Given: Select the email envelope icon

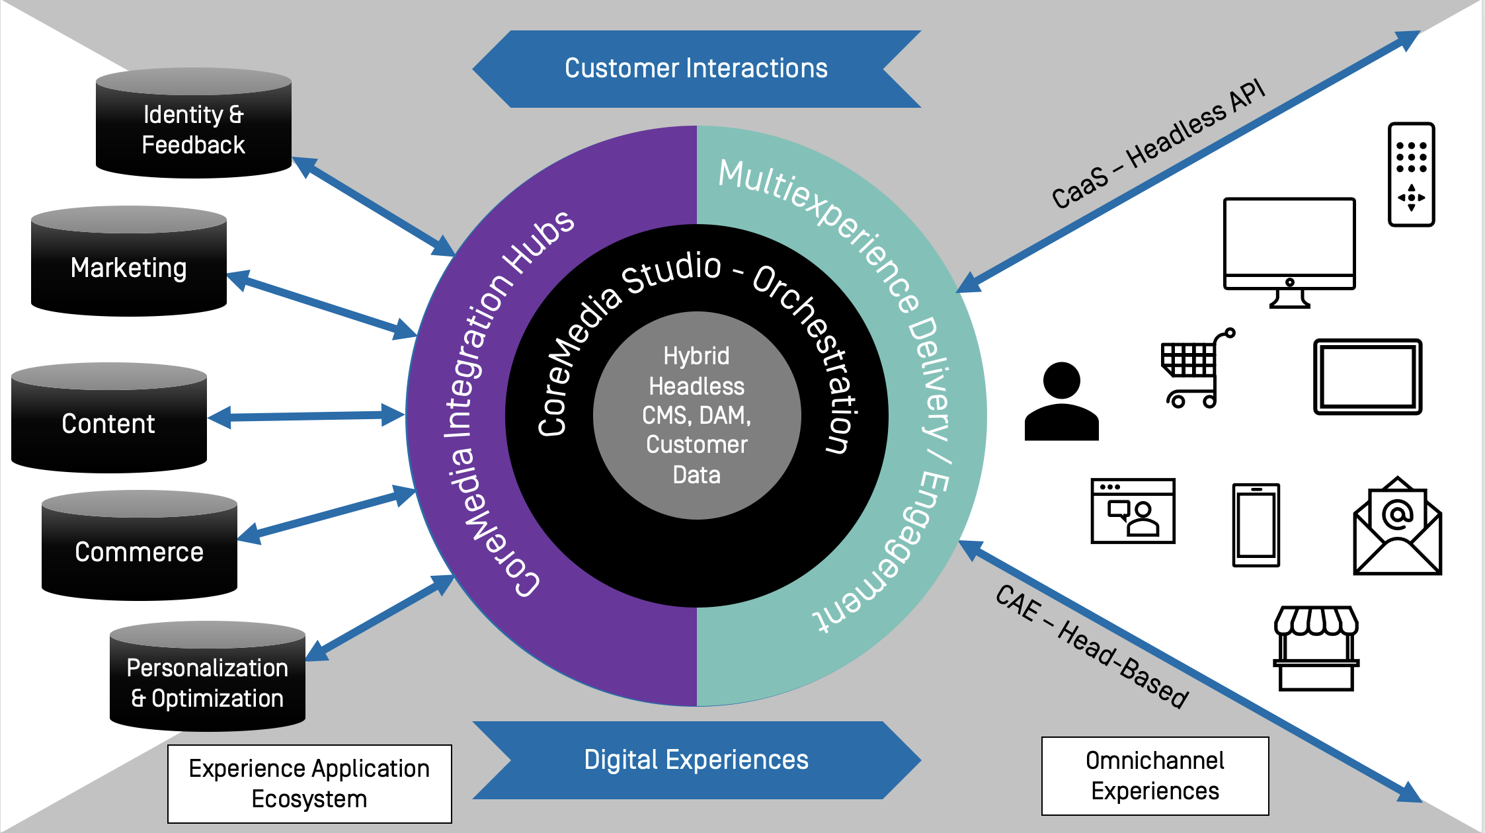Looking at the screenshot, I should 1397,526.
